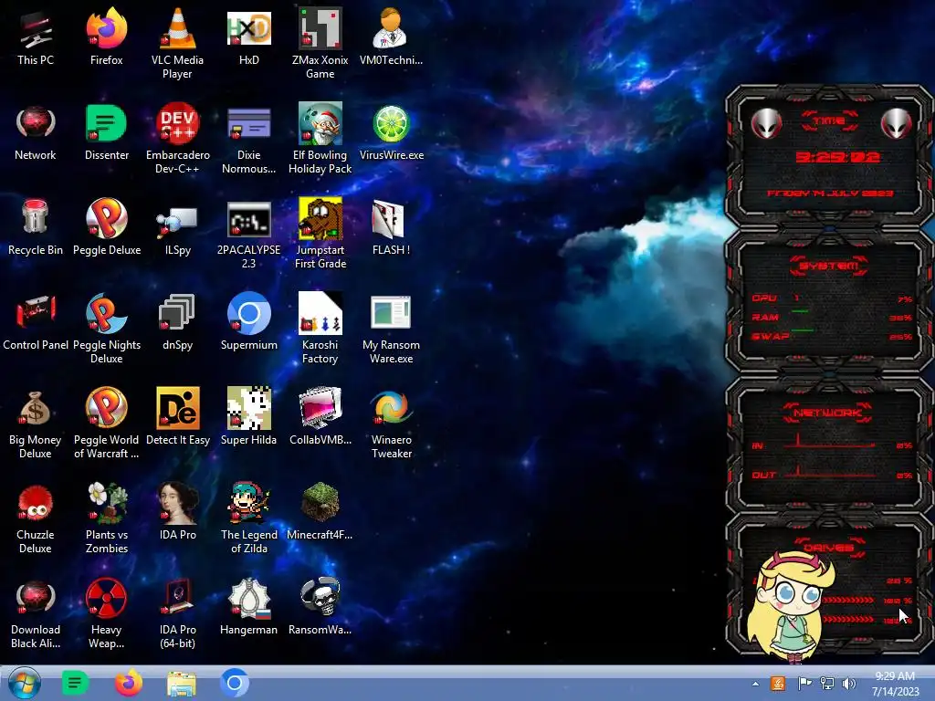Open the HxD hex editor icon
The height and width of the screenshot is (701, 935).
pos(248,28)
